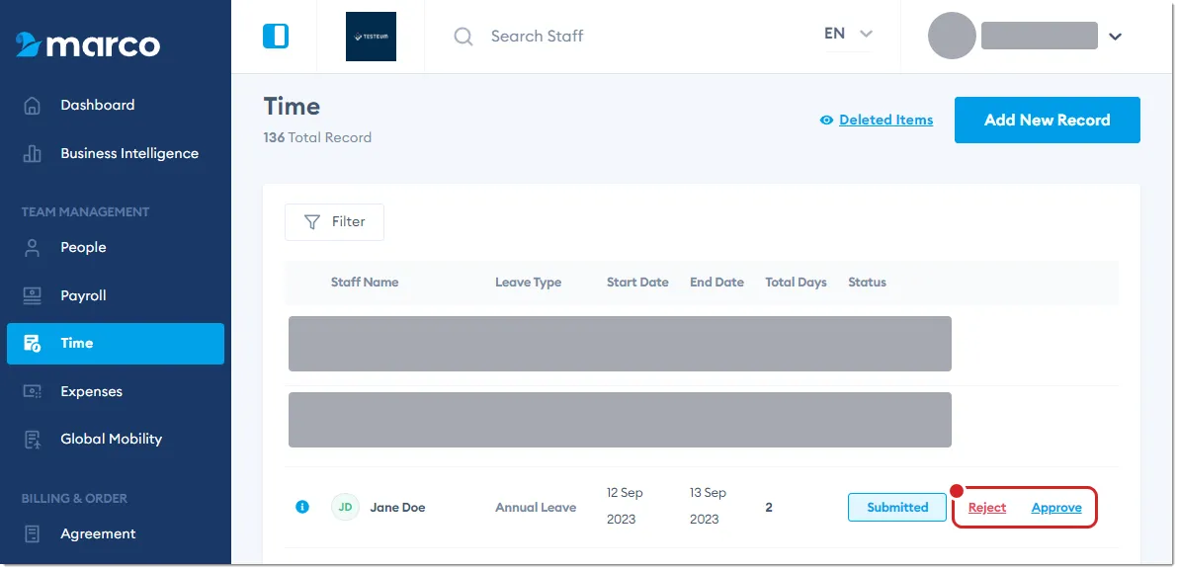Viewport: 1178px width, 570px height.
Task: Open Business Intelligence section
Action: (116, 153)
